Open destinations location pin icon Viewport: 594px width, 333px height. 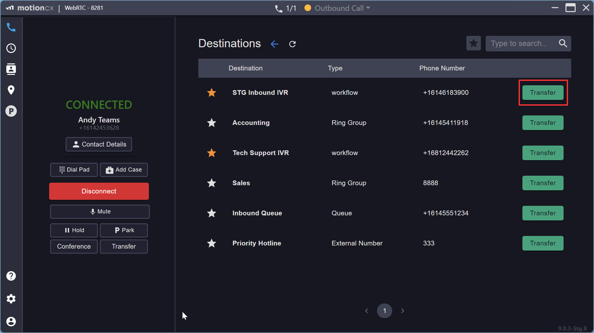coord(11,90)
